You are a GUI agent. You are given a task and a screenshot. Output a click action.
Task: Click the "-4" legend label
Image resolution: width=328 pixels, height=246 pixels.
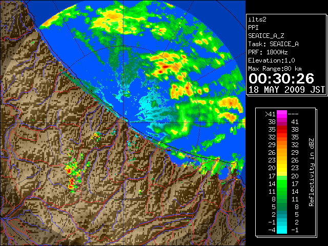[x=272, y=230]
